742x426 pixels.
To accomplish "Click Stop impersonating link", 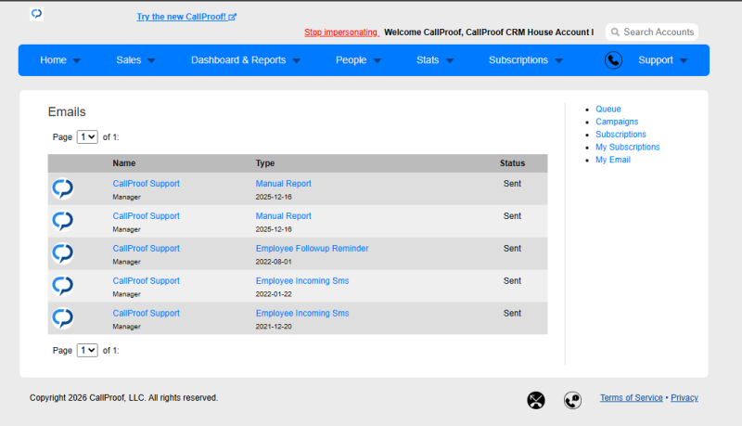I will (x=340, y=32).
